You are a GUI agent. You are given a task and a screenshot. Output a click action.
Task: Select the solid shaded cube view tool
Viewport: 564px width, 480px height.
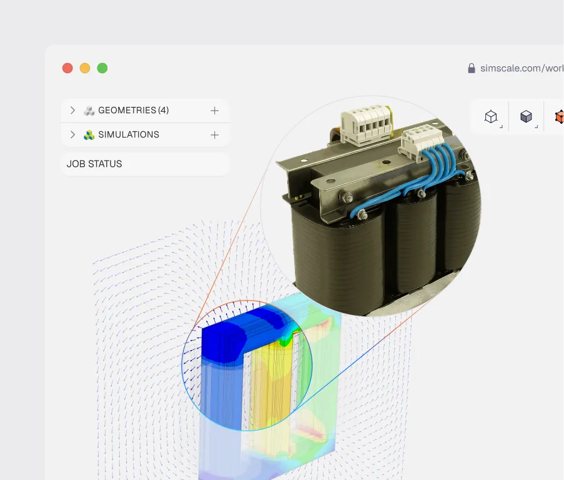[x=526, y=117]
